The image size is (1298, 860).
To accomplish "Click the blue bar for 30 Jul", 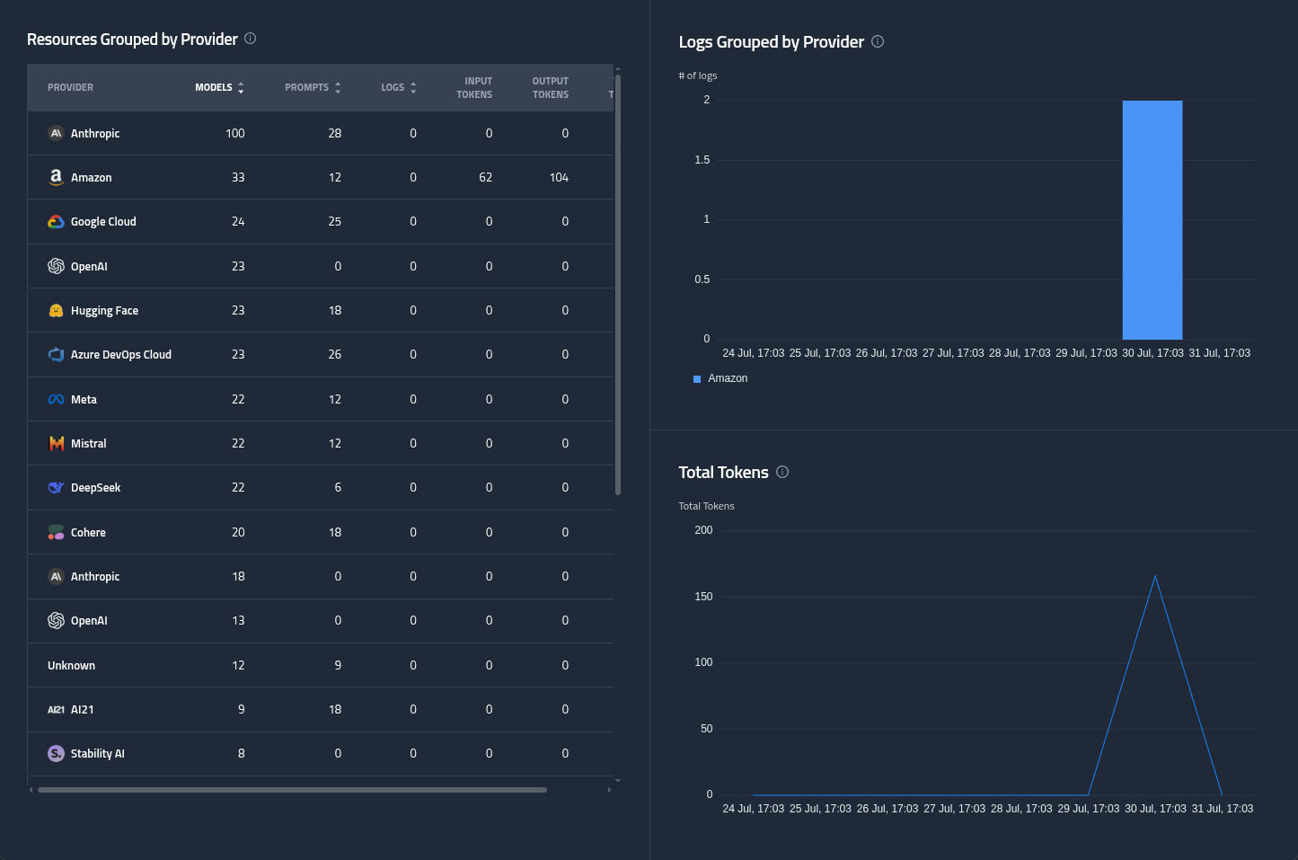I will 1152,219.
